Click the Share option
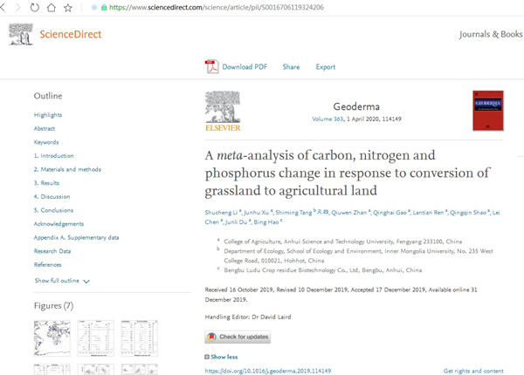The image size is (524, 375). coord(291,67)
